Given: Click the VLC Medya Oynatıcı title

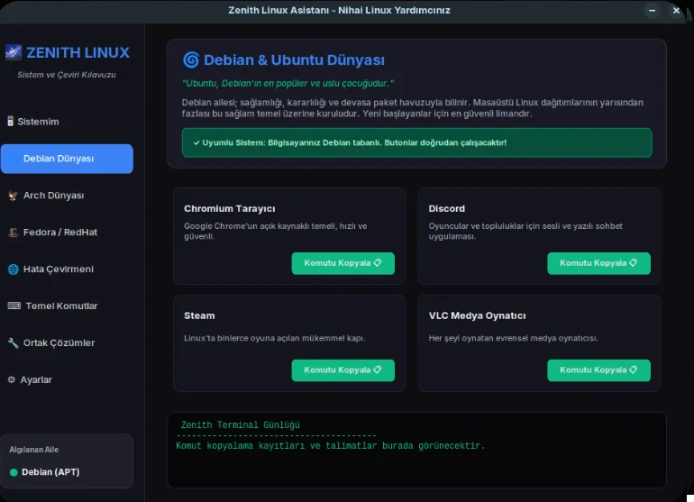Looking at the screenshot, I should (477, 315).
